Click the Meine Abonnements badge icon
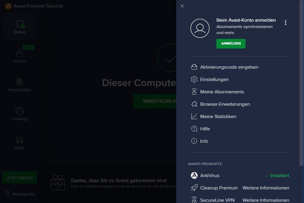The height and width of the screenshot is (203, 304). click(x=194, y=92)
